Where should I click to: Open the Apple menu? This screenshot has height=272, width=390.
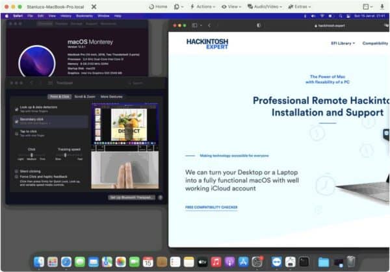6,16
